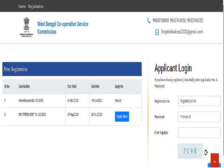Refresh the captcha with the reload icon

[206, 152]
